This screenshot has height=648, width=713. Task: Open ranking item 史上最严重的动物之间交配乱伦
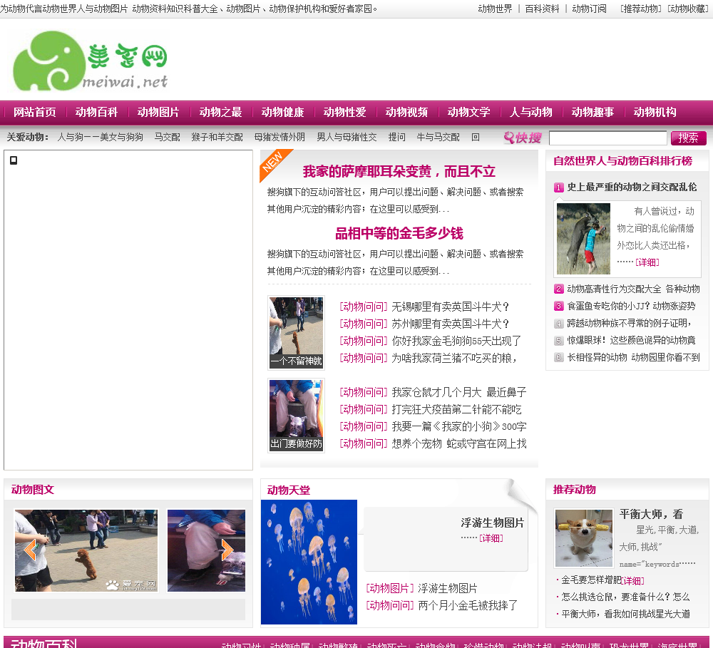(632, 187)
